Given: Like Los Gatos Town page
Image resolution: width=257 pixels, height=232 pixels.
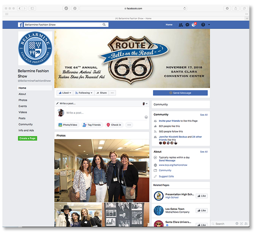Looking at the screenshot, I should coord(202,210).
